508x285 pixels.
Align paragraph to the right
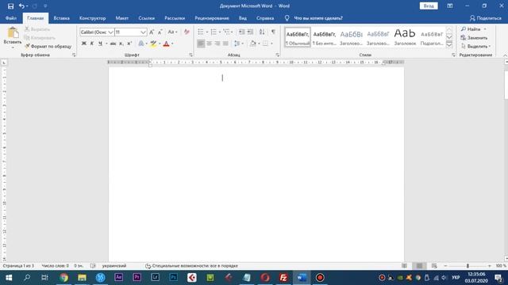click(217, 44)
